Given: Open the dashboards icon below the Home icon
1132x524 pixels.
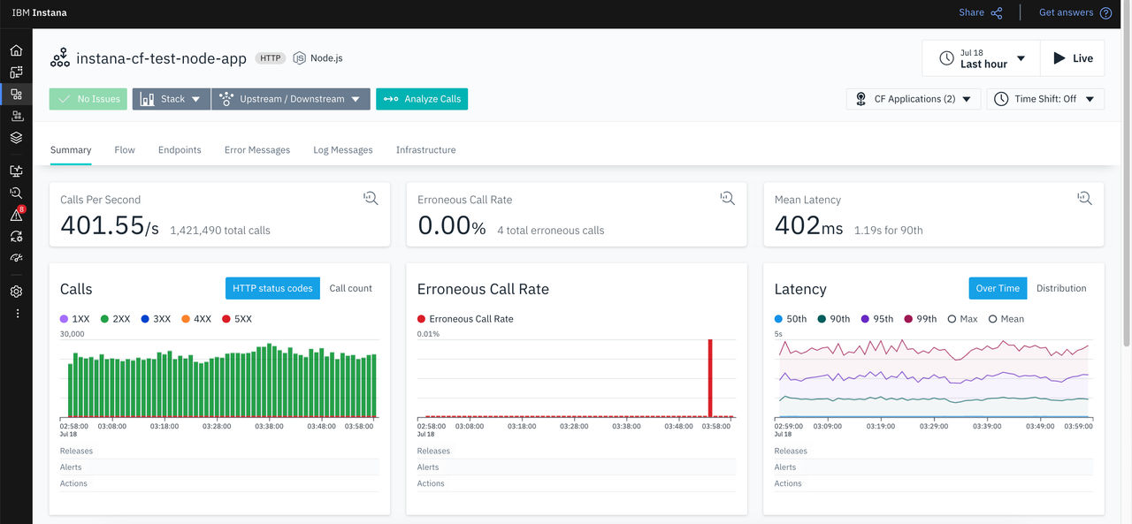Looking at the screenshot, I should coord(16,72).
